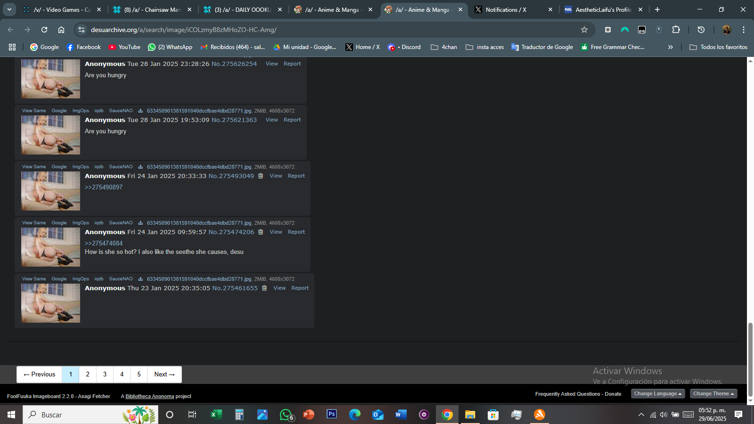Viewport: 754px width, 424px height.
Task: Click the trash icon on post No.275493049
Action: pyautogui.click(x=261, y=176)
